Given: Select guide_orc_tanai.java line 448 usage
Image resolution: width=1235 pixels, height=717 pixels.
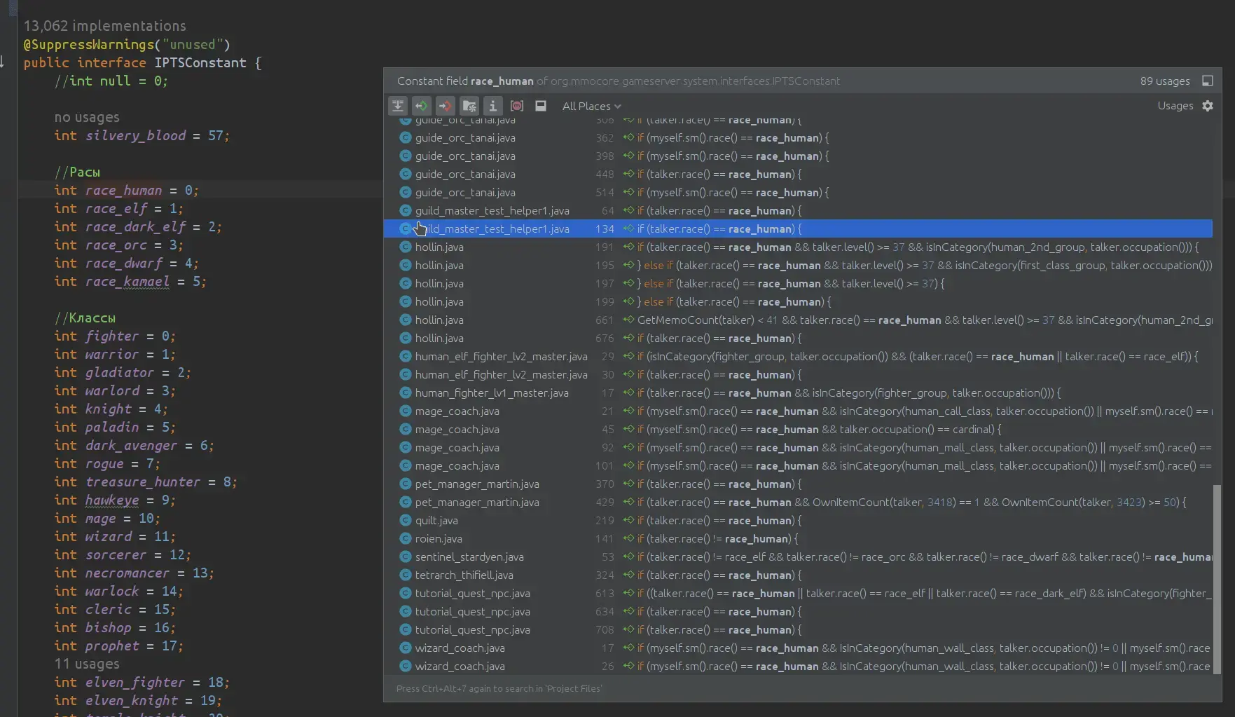Looking at the screenshot, I should point(798,175).
